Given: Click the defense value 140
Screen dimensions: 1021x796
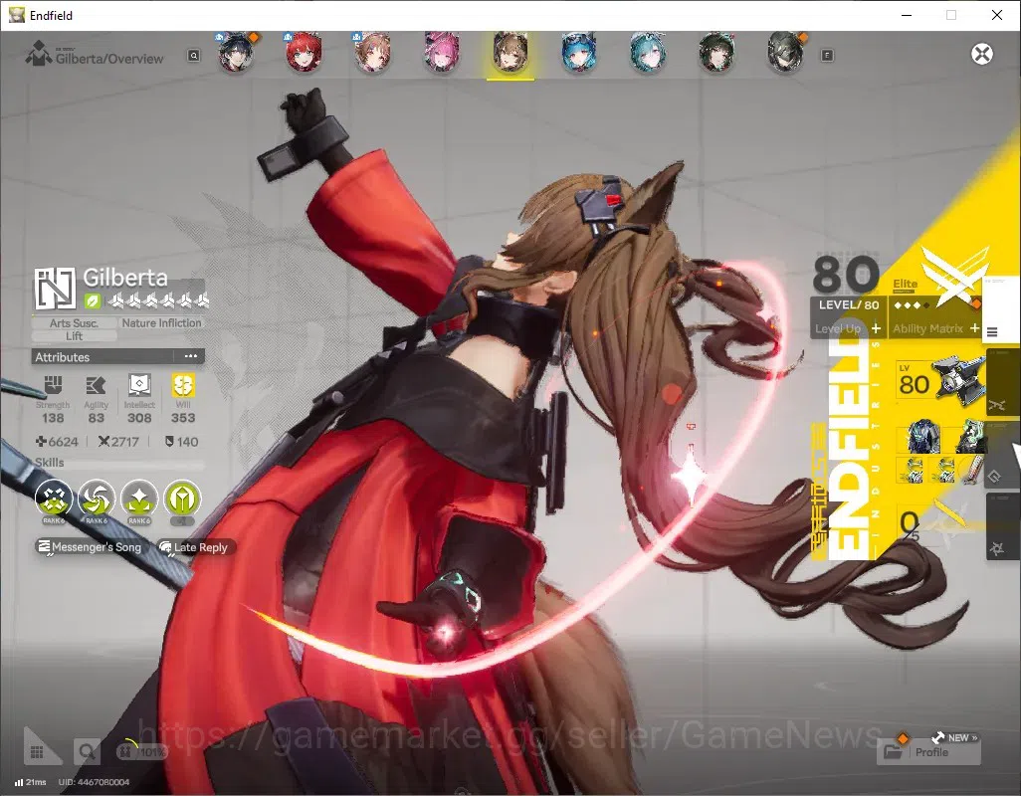Looking at the screenshot, I should click(182, 442).
